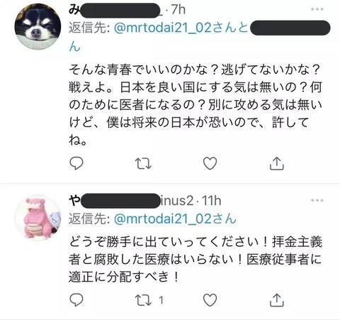
Task: Reply to the first tweet about 青春
Action: 76,163
